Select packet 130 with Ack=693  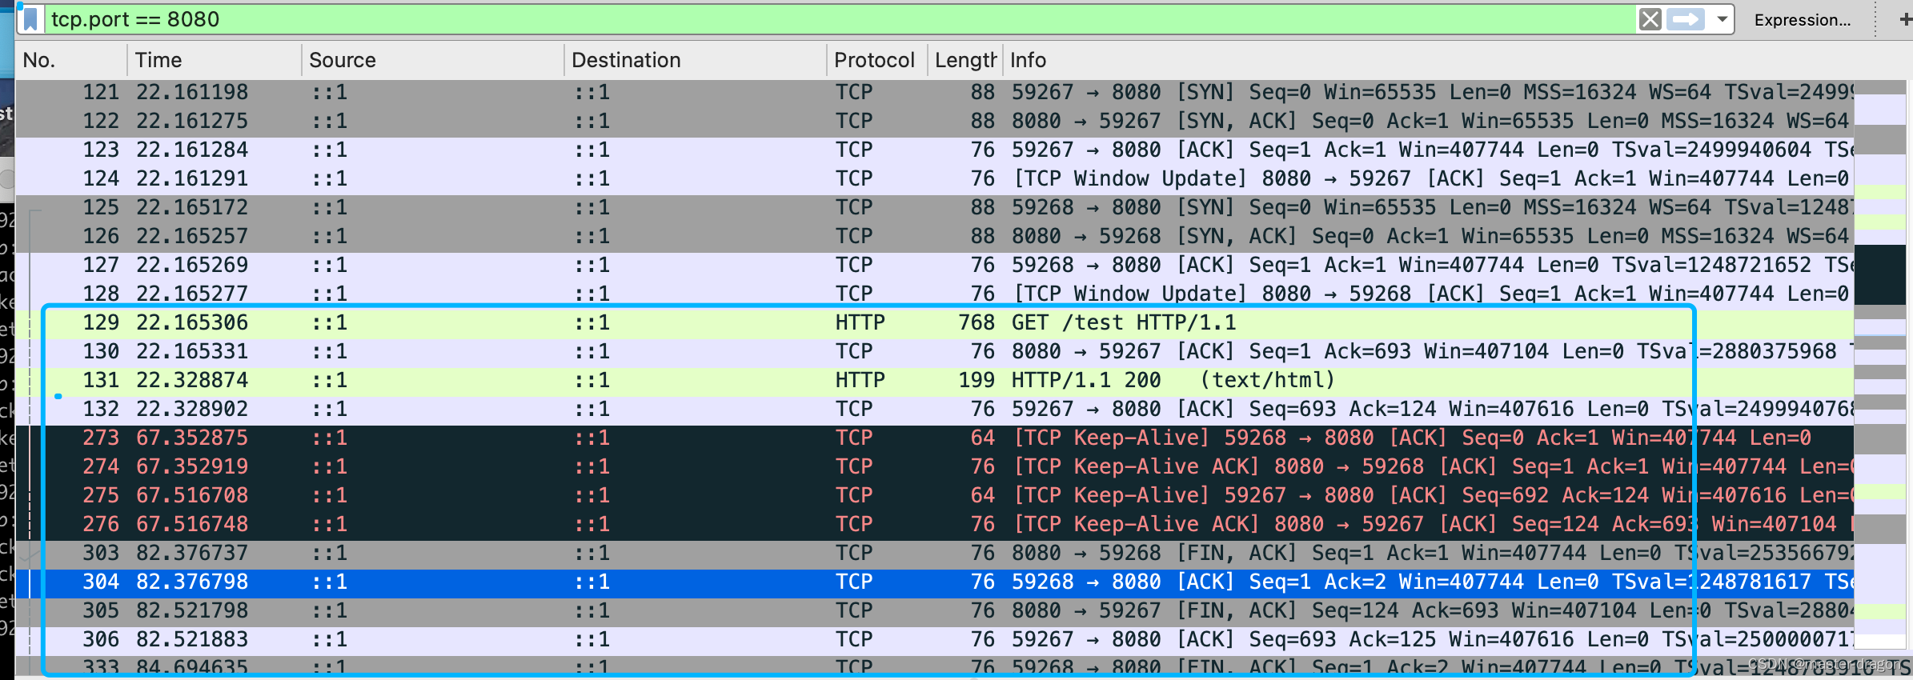click(935, 352)
